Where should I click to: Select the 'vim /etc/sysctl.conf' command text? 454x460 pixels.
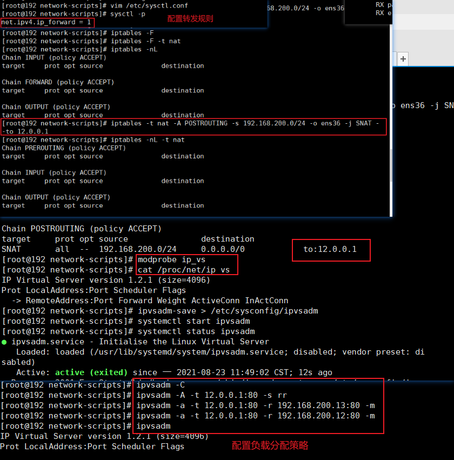pyautogui.click(x=149, y=5)
